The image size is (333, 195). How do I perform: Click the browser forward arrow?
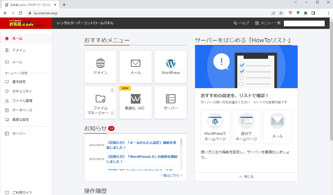pyautogui.click(x=13, y=13)
